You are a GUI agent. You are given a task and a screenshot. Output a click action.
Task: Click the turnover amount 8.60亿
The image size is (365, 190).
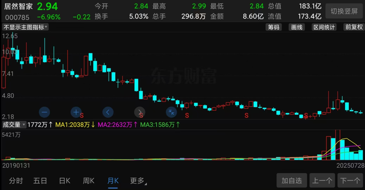(253, 16)
